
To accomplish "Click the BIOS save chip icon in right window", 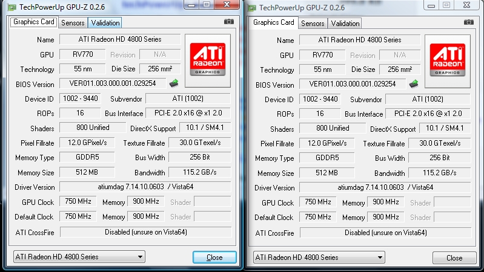I will 414,84.
